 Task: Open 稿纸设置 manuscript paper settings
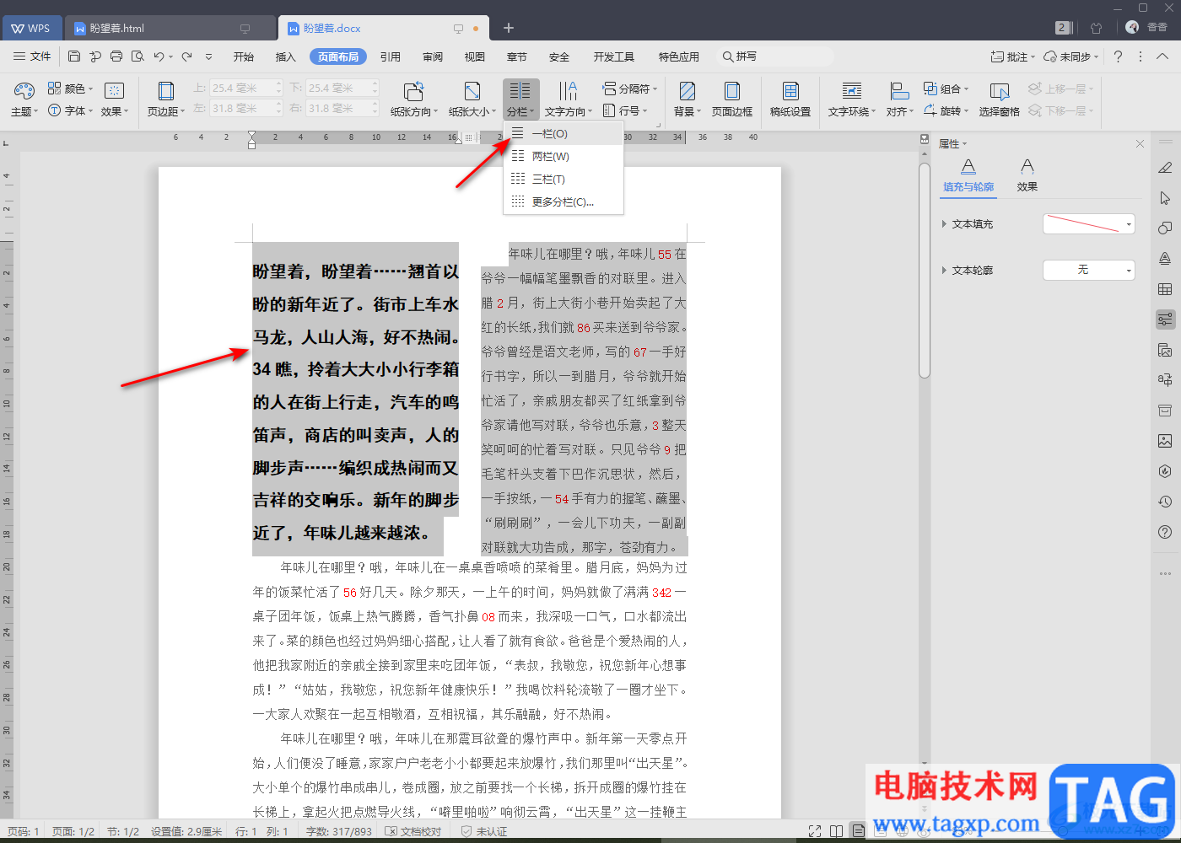(x=790, y=99)
